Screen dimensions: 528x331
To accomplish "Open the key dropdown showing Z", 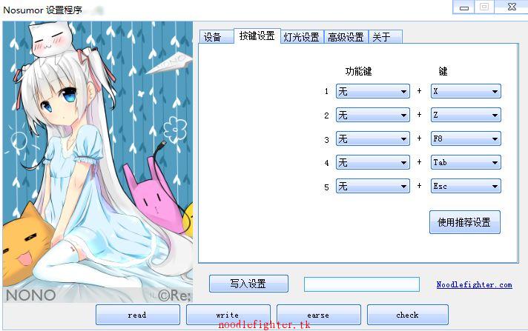I will pyautogui.click(x=466, y=115).
